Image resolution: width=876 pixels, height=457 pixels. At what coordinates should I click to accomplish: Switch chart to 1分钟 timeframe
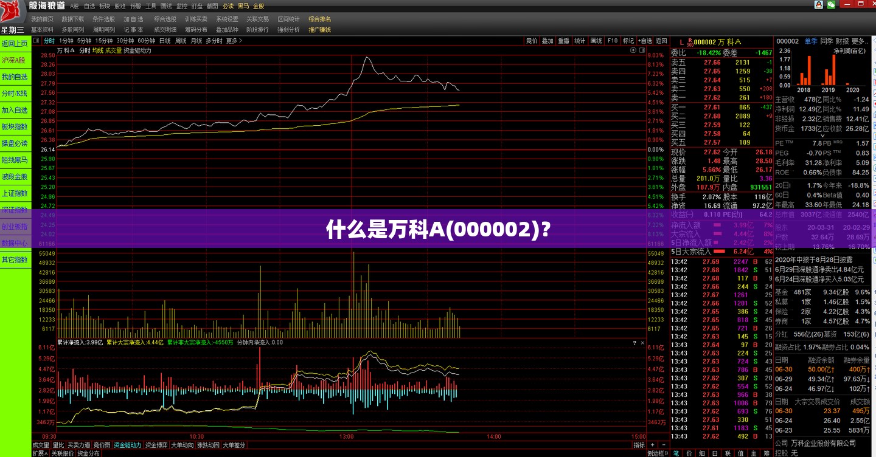[66, 41]
